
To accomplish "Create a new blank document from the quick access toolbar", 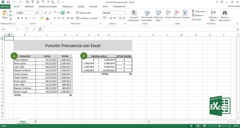I will (58, 2).
